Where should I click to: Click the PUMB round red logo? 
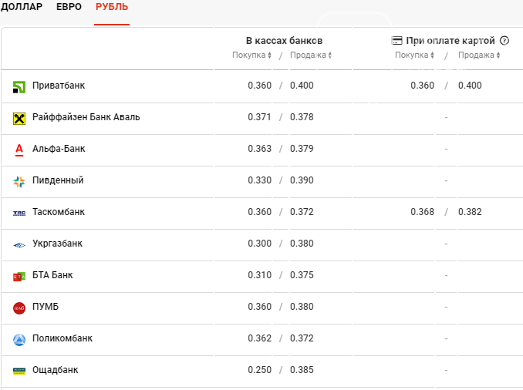pyautogui.click(x=19, y=308)
